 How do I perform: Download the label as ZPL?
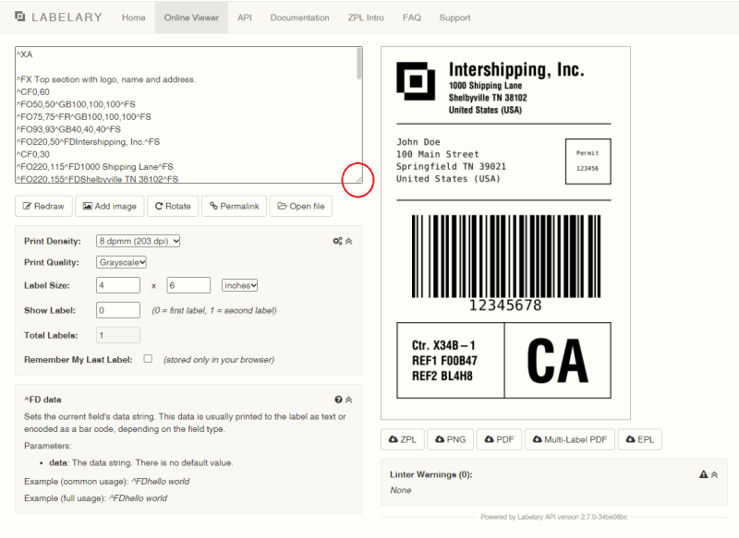(x=403, y=439)
